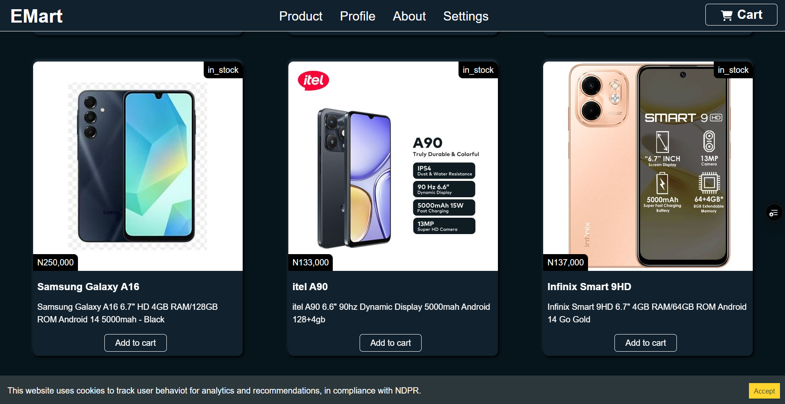
Task: Go to the Profile page
Action: coord(358,16)
